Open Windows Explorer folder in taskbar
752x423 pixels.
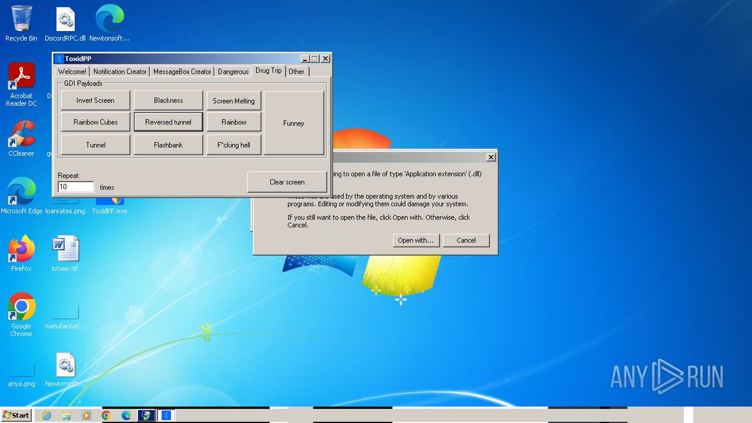(x=66, y=415)
